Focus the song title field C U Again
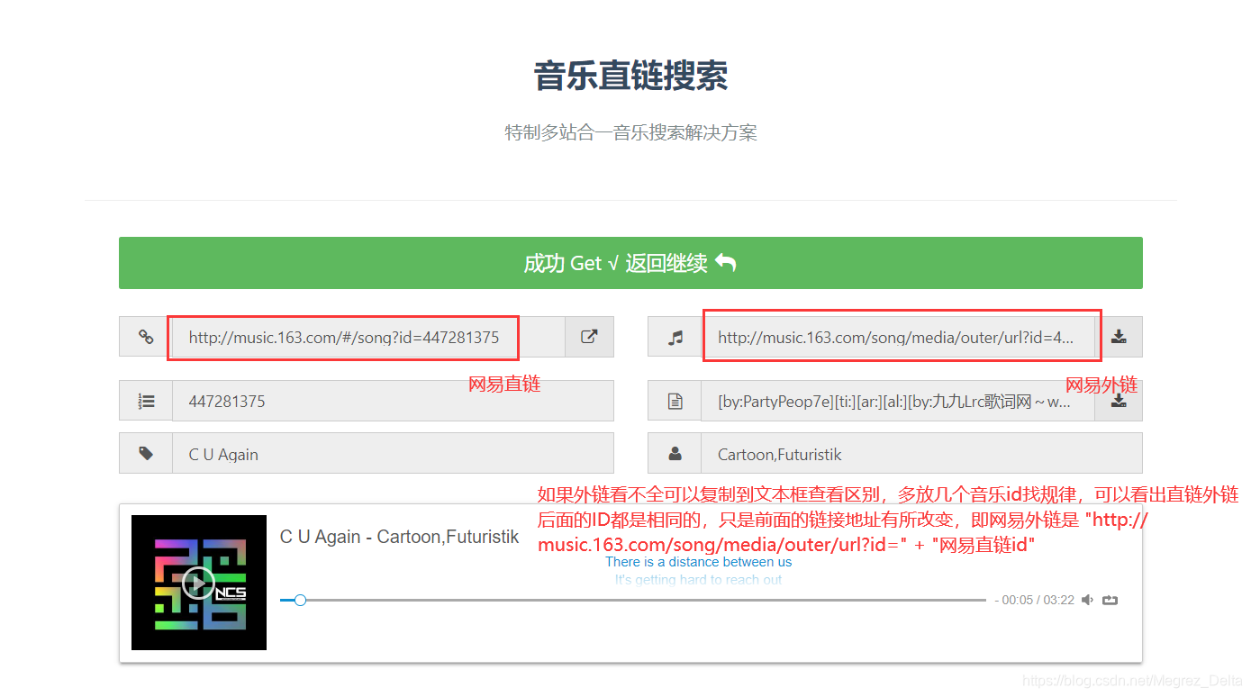The width and height of the screenshot is (1251, 697). coord(393,453)
